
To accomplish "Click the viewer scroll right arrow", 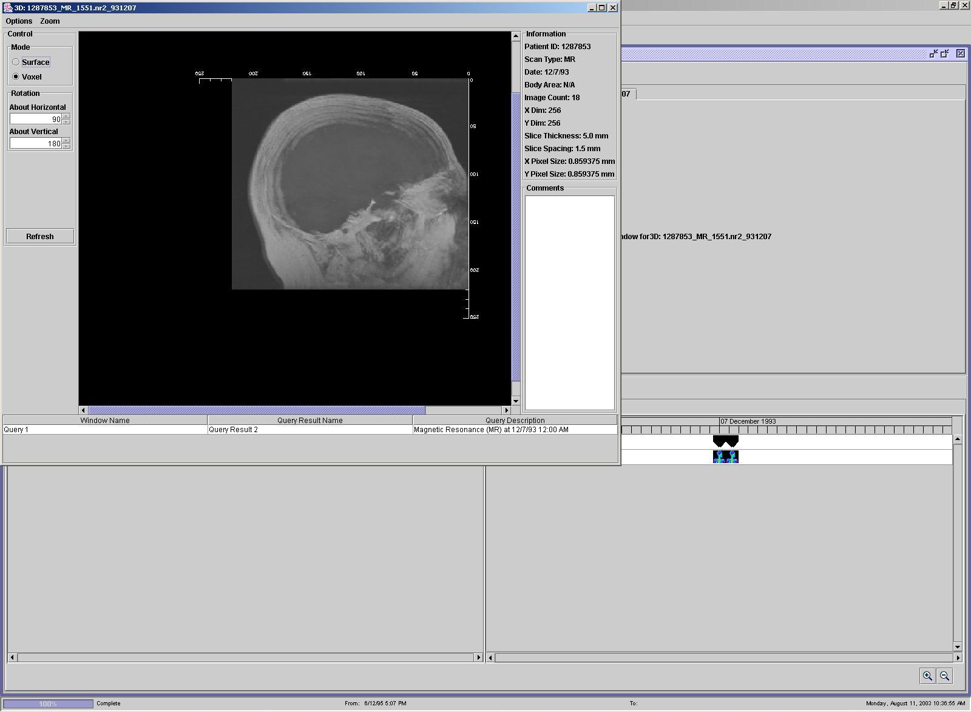I will tap(507, 410).
